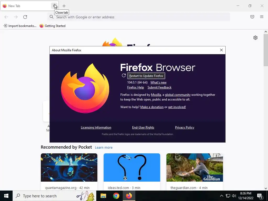
Task: Open Import bookmarks from bookmarks toolbar
Action: point(20,26)
